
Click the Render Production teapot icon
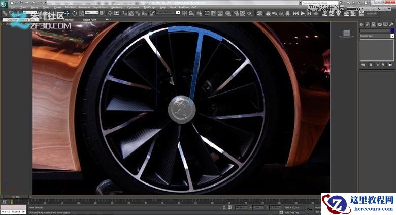point(249,13)
